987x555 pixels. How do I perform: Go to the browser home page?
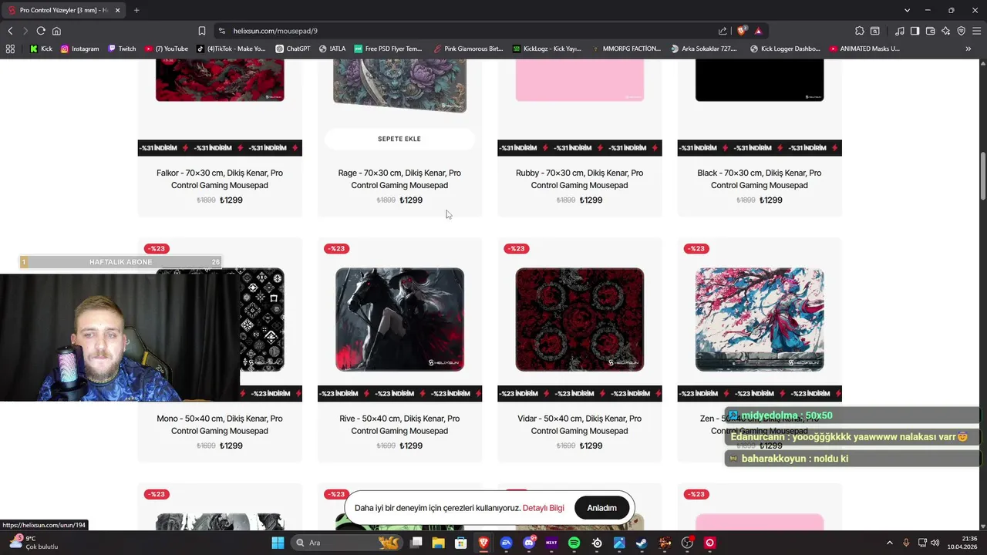click(56, 31)
